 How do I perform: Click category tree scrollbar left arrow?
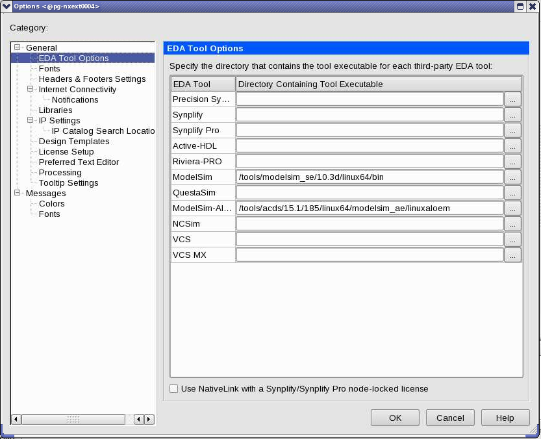pyautogui.click(x=16, y=420)
